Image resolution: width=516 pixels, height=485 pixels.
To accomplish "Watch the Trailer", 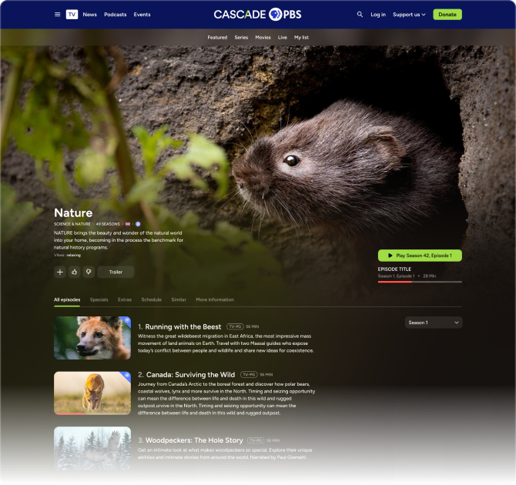I will click(116, 272).
